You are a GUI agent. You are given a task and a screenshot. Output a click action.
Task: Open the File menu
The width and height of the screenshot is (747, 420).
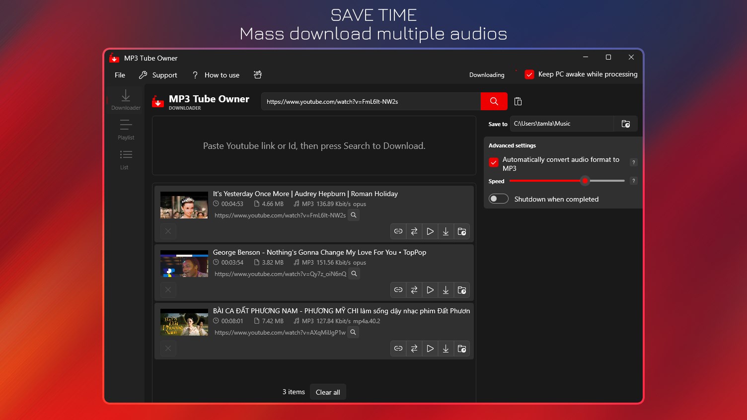(119, 75)
